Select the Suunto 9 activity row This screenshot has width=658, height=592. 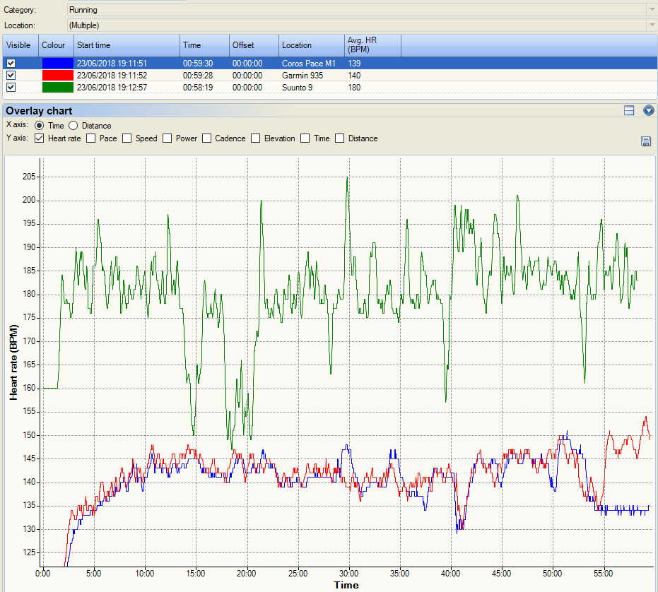[x=297, y=88]
